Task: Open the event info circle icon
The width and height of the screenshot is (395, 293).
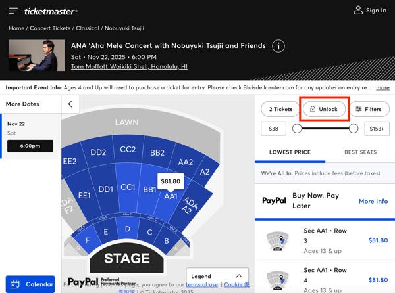Action: [x=278, y=47]
